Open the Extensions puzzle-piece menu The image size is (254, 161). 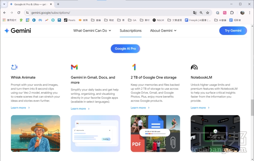point(232,13)
